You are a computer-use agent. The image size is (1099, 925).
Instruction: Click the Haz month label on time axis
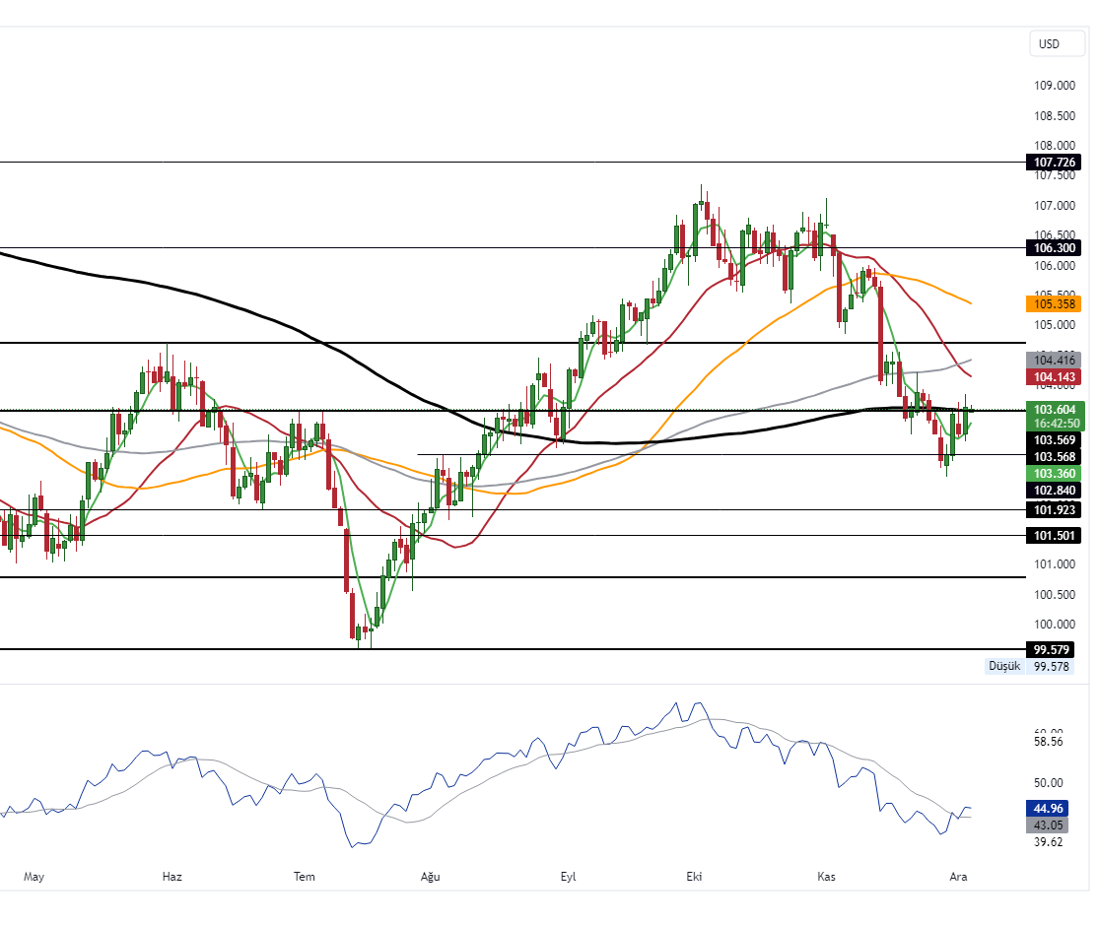[x=172, y=876]
